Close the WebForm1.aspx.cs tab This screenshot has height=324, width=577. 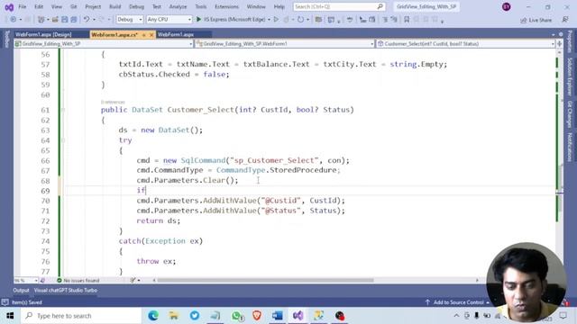tap(151, 34)
